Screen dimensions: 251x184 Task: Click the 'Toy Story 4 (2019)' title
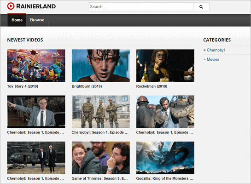pyautogui.click(x=23, y=86)
